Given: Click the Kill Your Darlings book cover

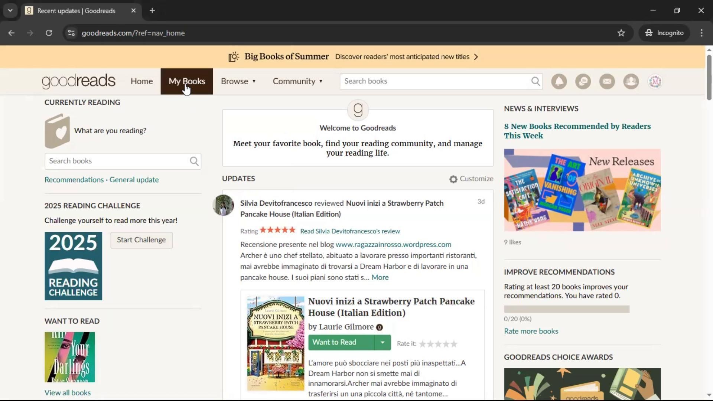Looking at the screenshot, I should (69, 357).
